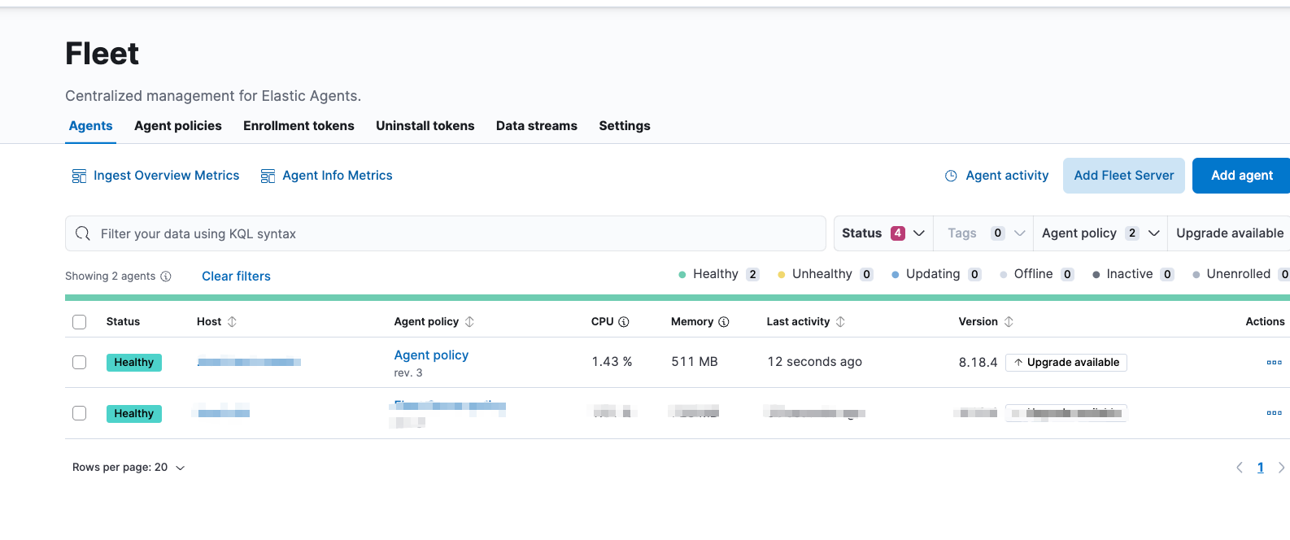Switch to the Agent policies tab
Viewport: 1290px width, 540px height.
click(x=178, y=126)
